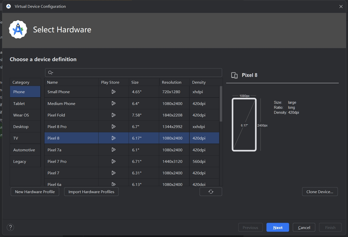Screen dimensions: 348x237
Task: Click the Clone Device button
Action: (320, 192)
